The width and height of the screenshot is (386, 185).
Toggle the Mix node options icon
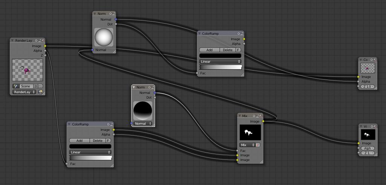[x=257, y=116]
